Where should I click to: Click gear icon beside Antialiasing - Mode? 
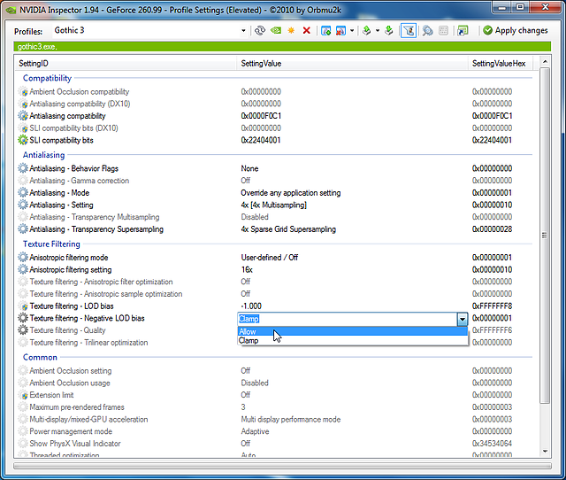click(x=23, y=193)
